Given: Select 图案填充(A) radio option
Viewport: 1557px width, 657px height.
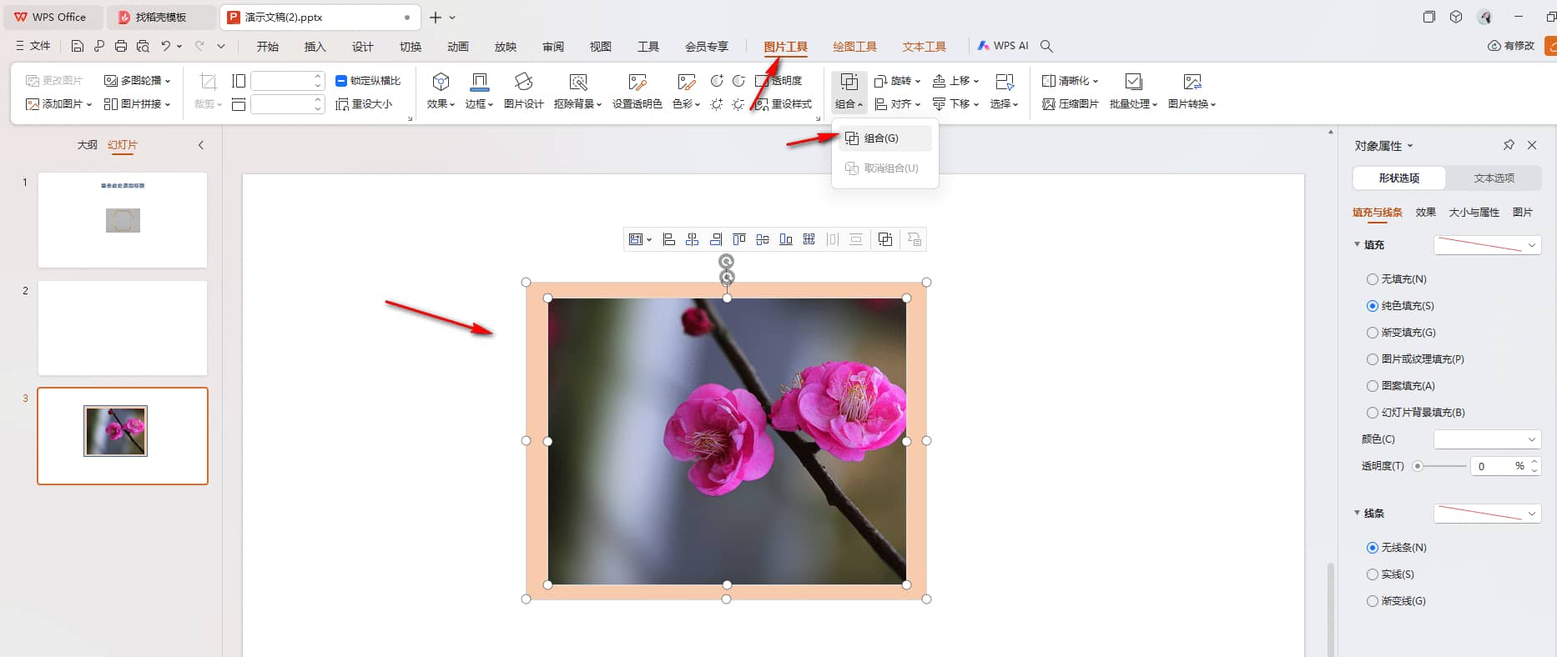Looking at the screenshot, I should (x=1372, y=386).
